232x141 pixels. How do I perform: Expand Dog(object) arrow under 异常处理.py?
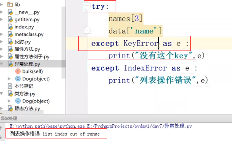[9, 79]
